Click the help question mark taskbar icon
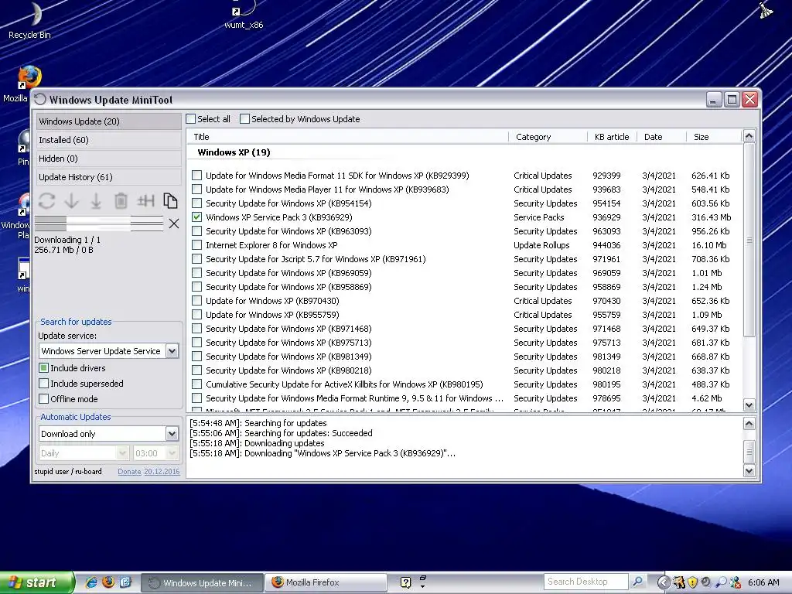 [x=405, y=582]
